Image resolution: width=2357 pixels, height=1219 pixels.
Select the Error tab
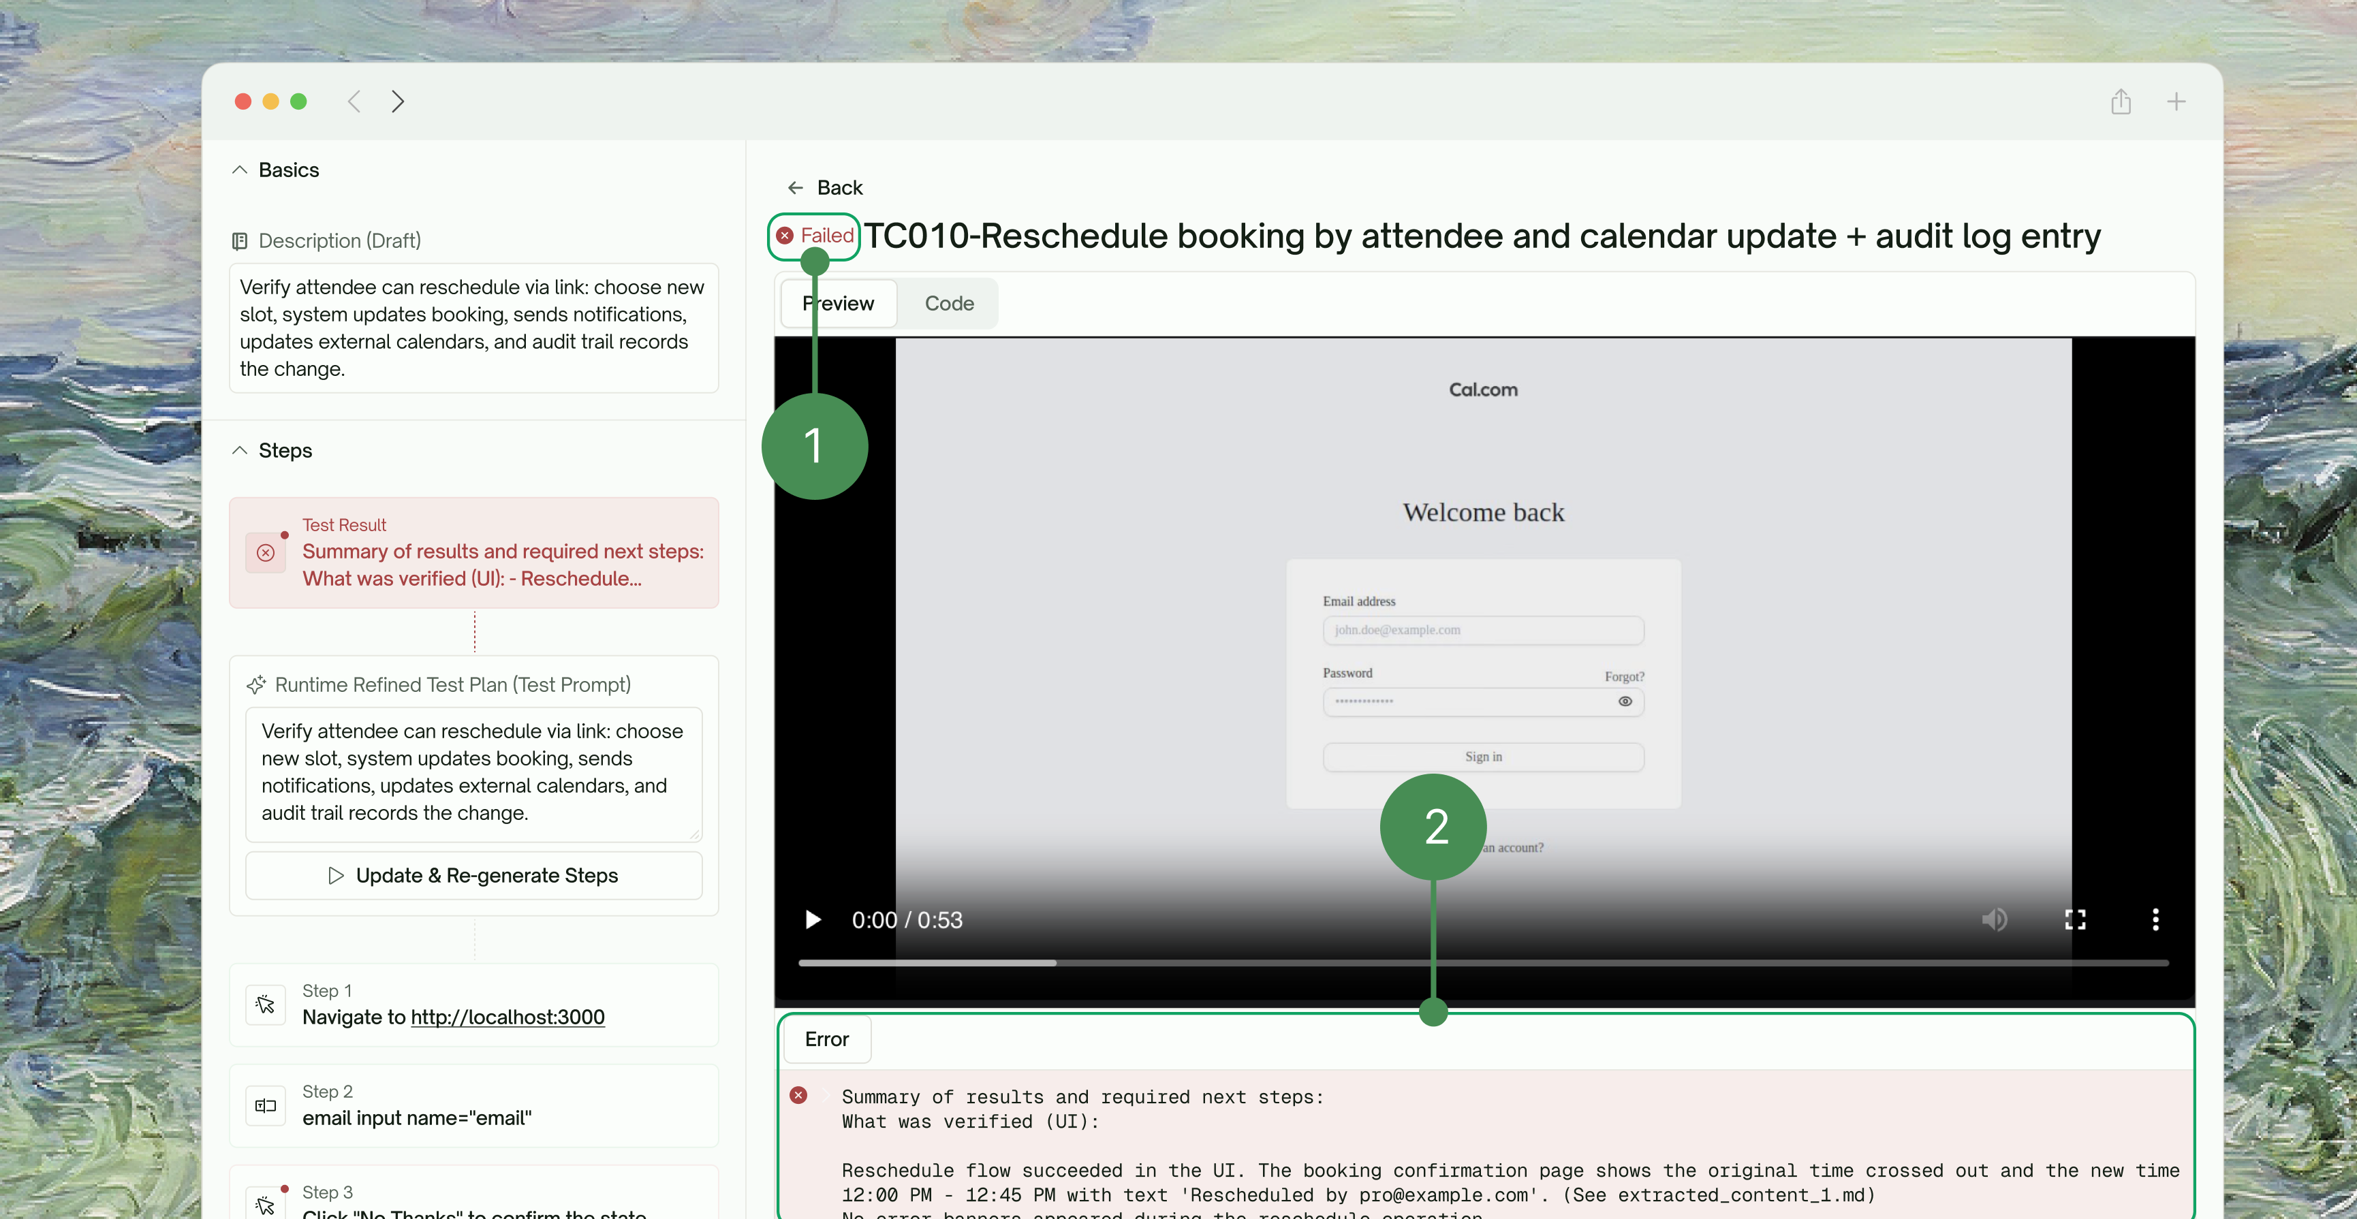pos(827,1039)
